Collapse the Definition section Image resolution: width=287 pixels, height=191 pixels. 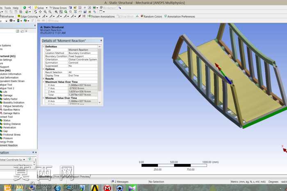[x=43, y=46]
